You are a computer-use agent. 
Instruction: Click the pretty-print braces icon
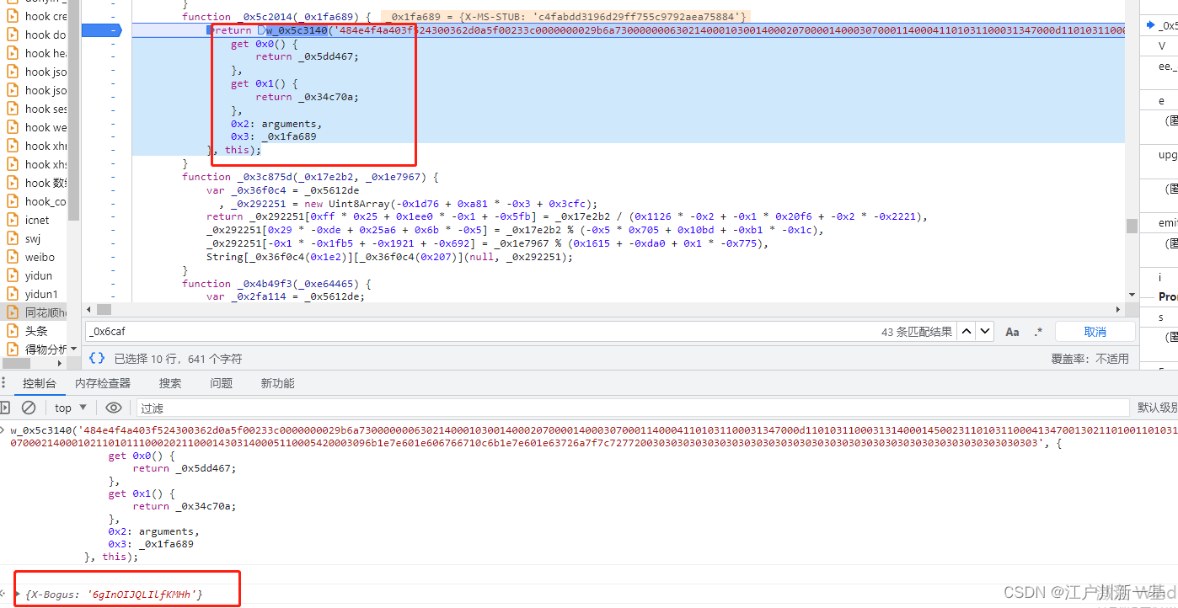pos(97,358)
